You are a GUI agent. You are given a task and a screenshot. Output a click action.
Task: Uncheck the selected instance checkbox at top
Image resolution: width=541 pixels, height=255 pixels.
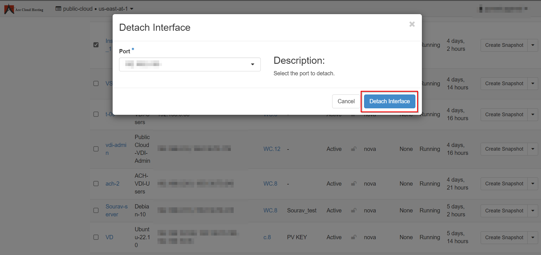[x=96, y=45]
